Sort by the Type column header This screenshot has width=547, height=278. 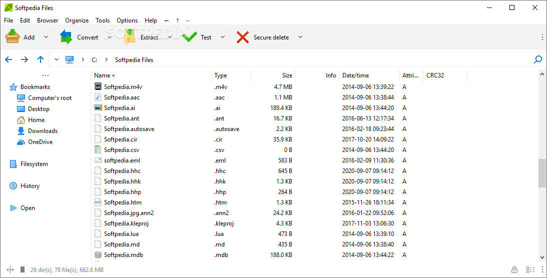[231, 75]
